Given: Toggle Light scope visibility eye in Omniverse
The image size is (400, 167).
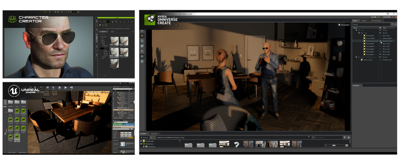Looking at the screenshot, I should [380, 33].
